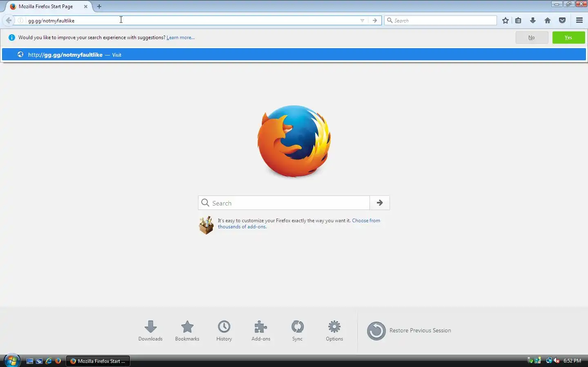Focus the toolbar Search field

point(441,20)
